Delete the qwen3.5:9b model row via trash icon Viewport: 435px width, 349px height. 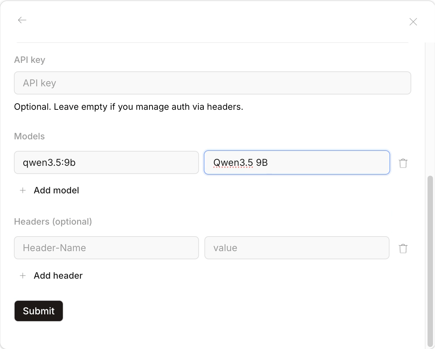point(403,163)
